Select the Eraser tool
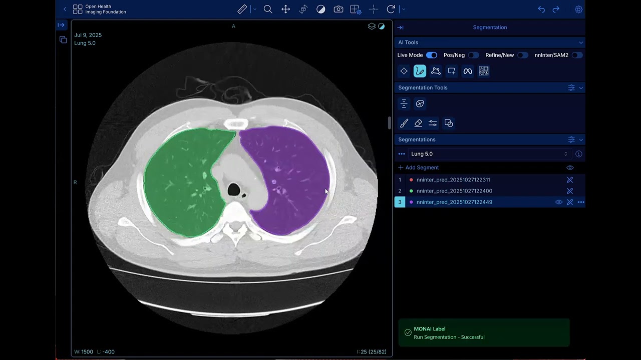The width and height of the screenshot is (641, 360). point(418,123)
